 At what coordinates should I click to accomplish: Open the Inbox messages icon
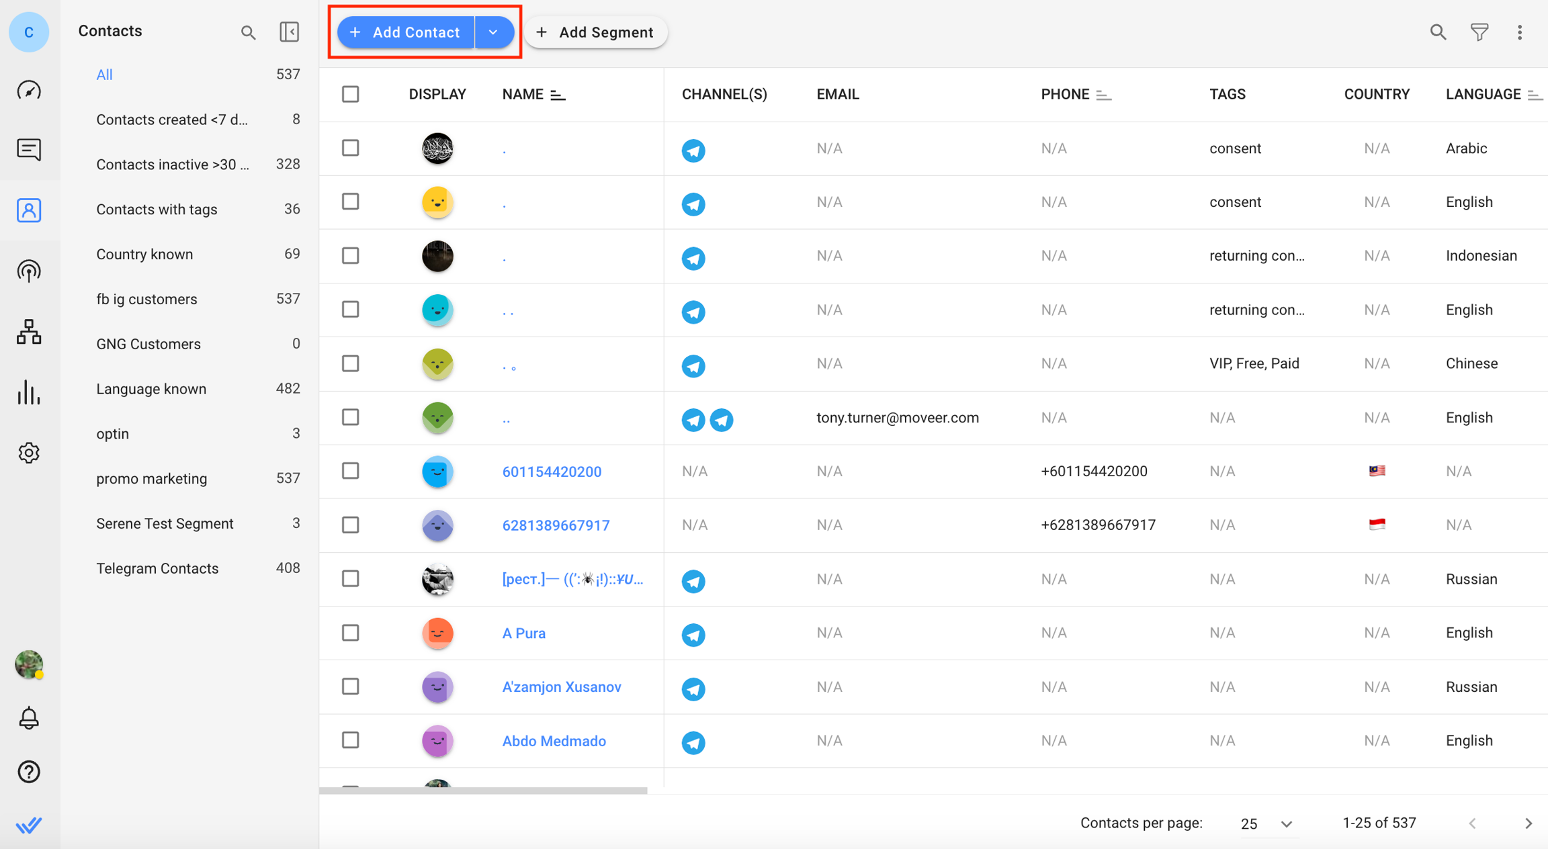(29, 150)
